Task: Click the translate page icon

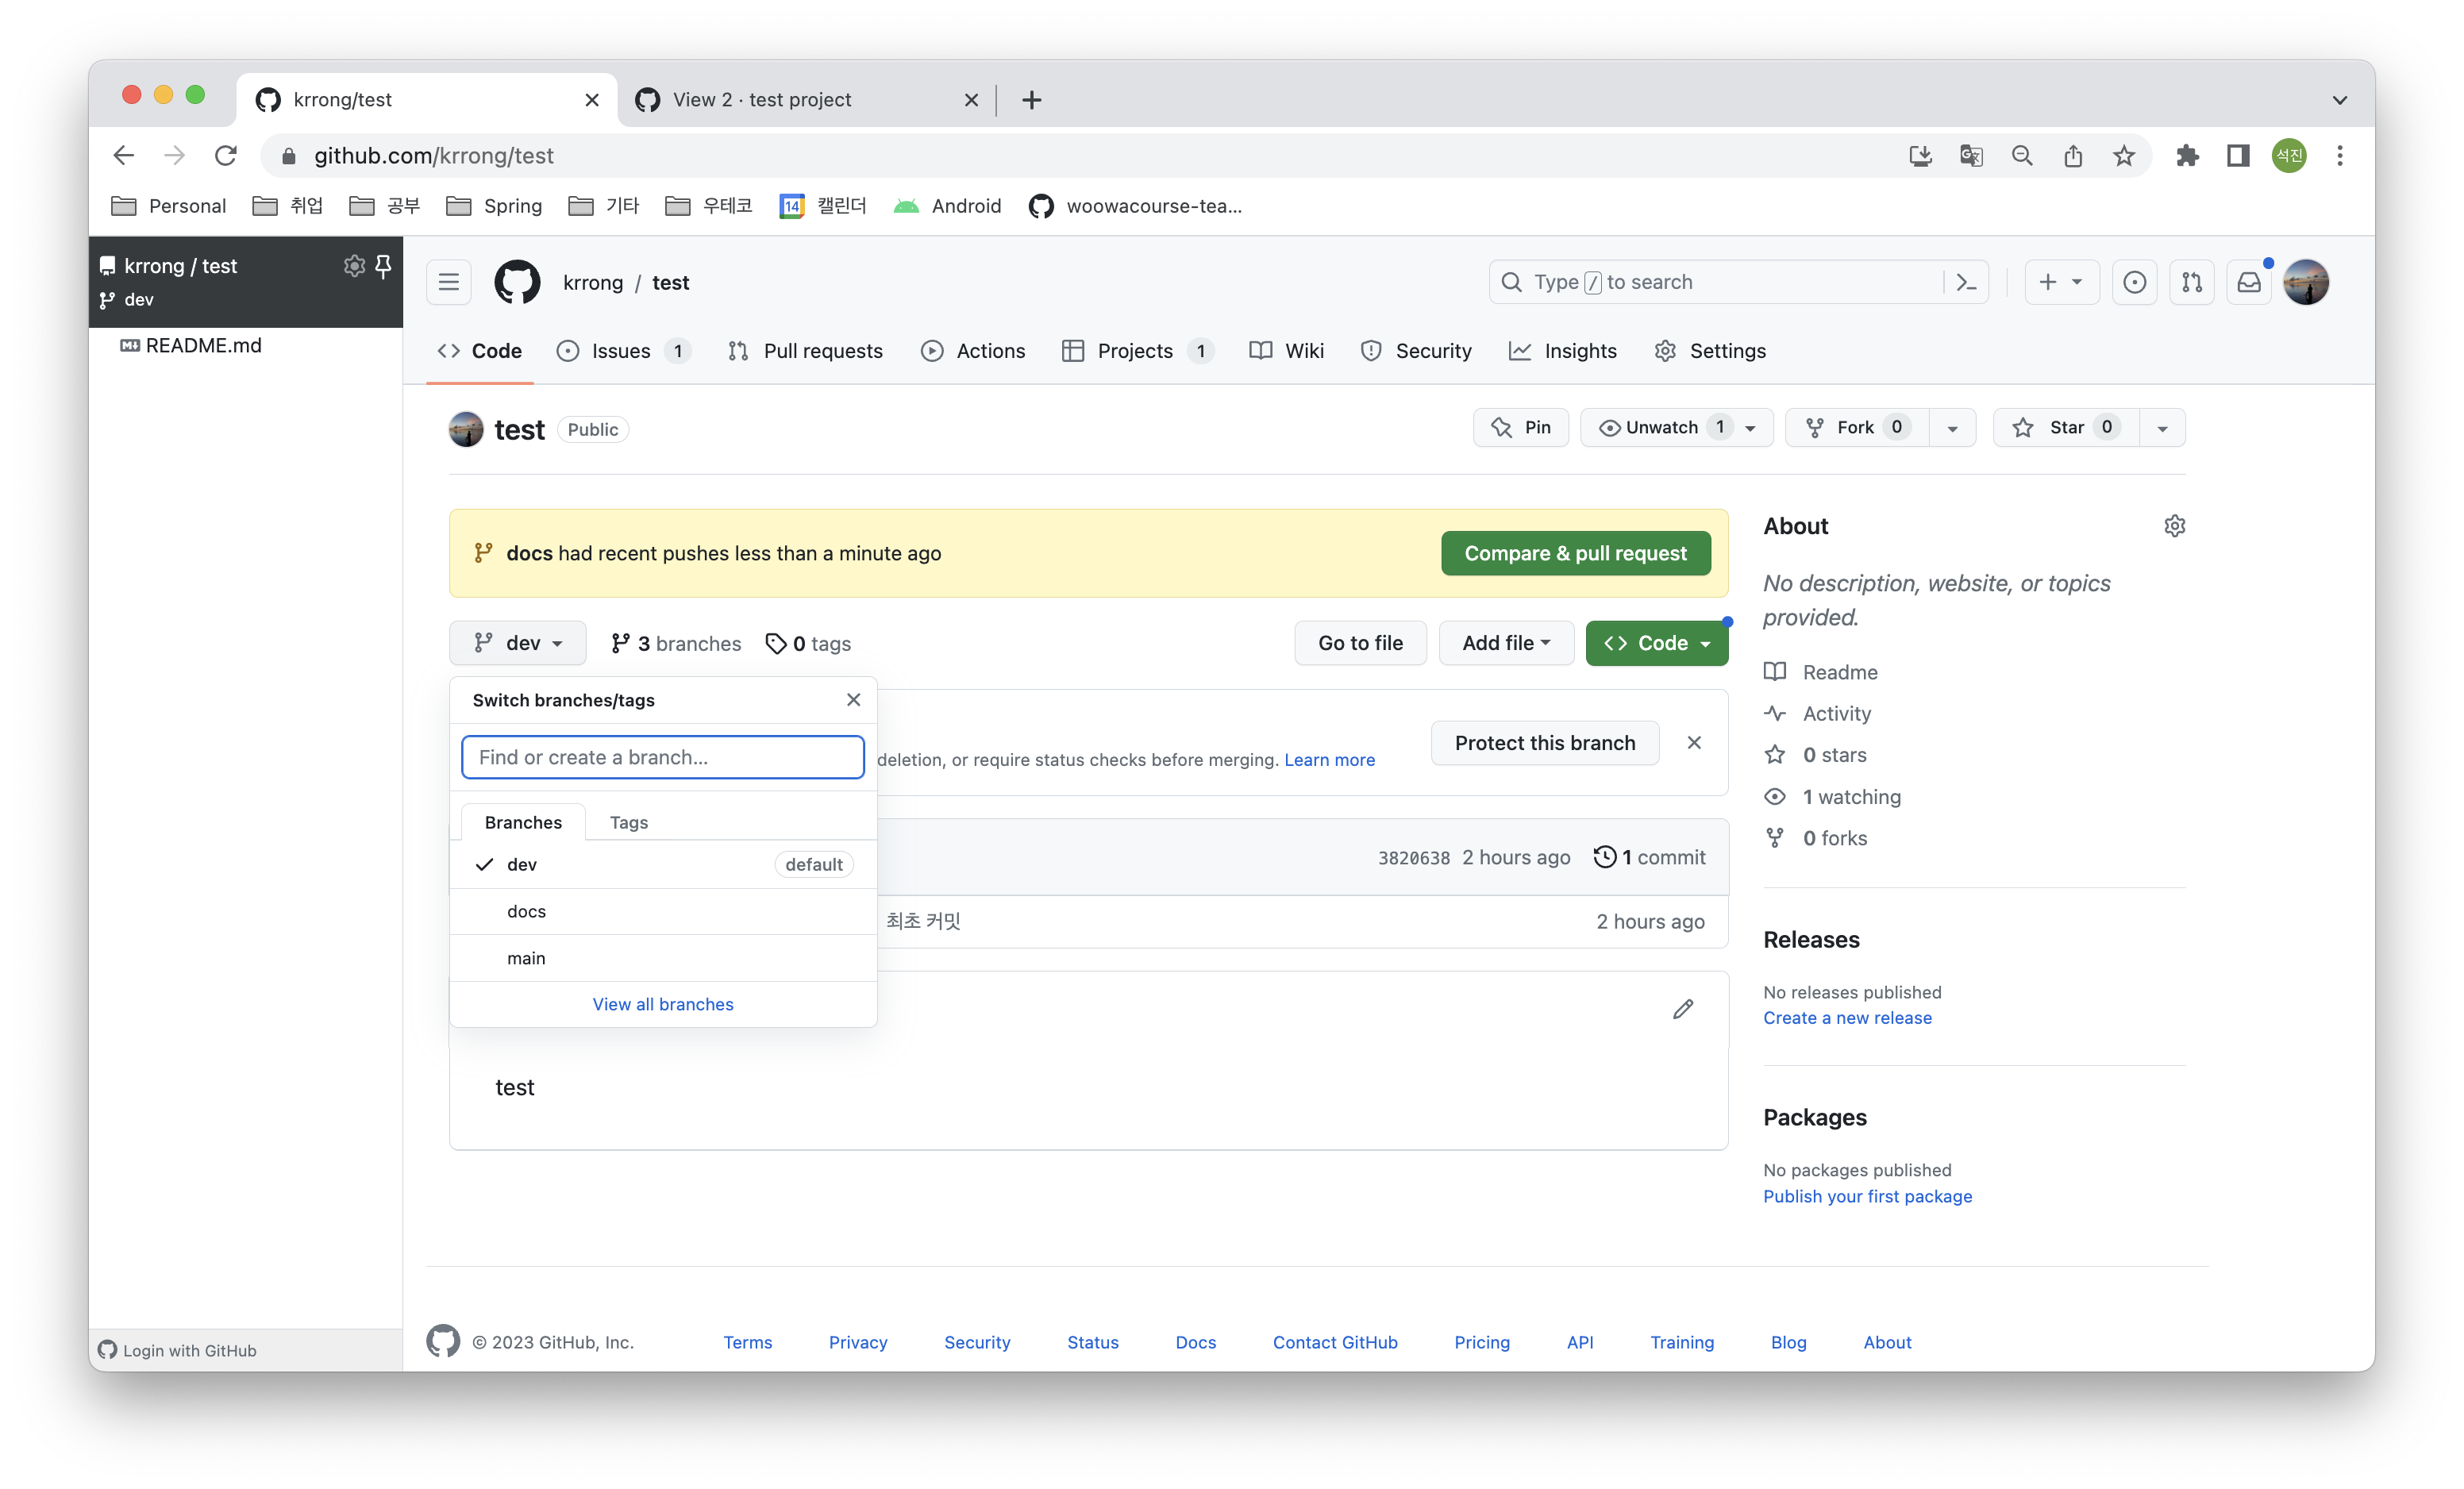Action: pyautogui.click(x=1971, y=156)
